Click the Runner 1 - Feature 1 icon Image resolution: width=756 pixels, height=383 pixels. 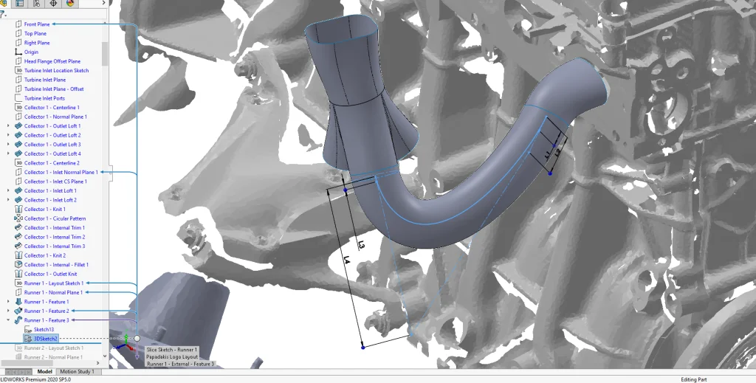point(18,302)
